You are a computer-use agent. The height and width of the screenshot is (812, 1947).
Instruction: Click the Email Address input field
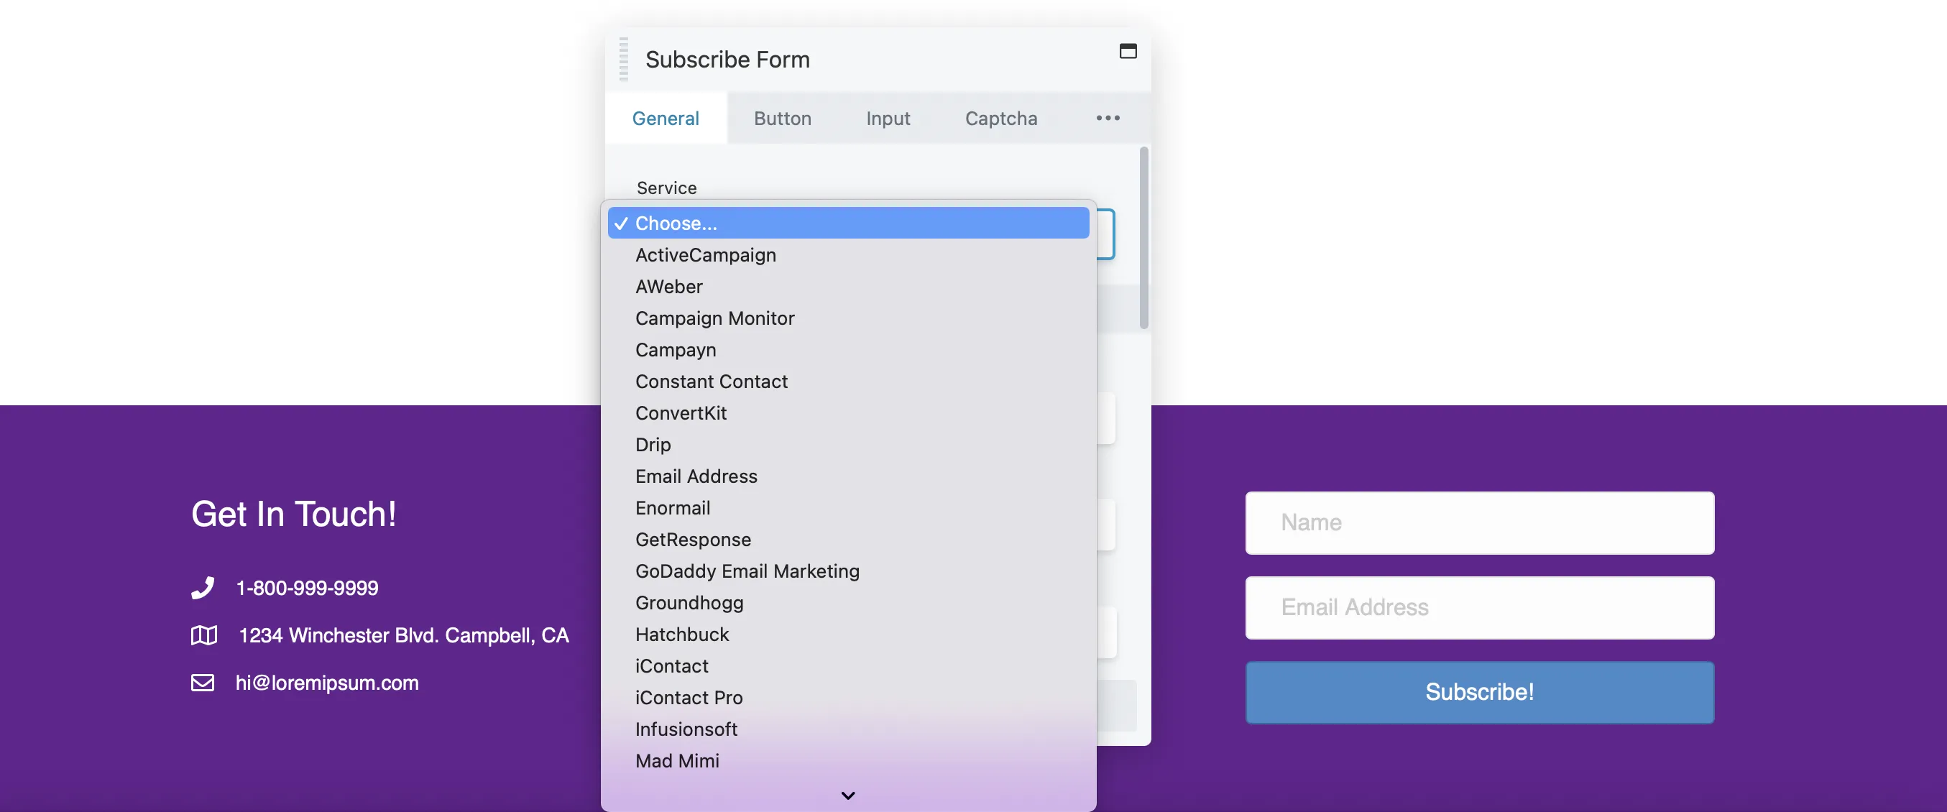pos(1479,607)
